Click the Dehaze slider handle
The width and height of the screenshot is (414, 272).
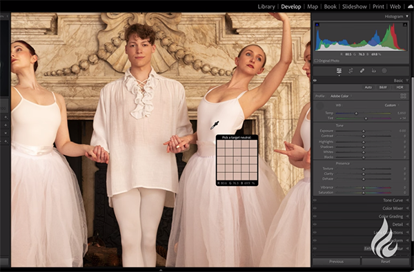364,179
